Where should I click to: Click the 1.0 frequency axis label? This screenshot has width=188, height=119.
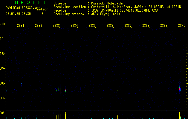2,54
